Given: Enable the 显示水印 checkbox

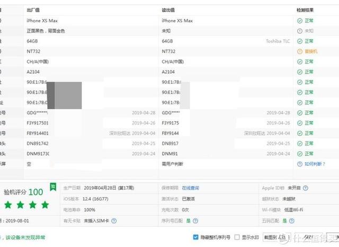Looking at the screenshot, I should (237, 237).
